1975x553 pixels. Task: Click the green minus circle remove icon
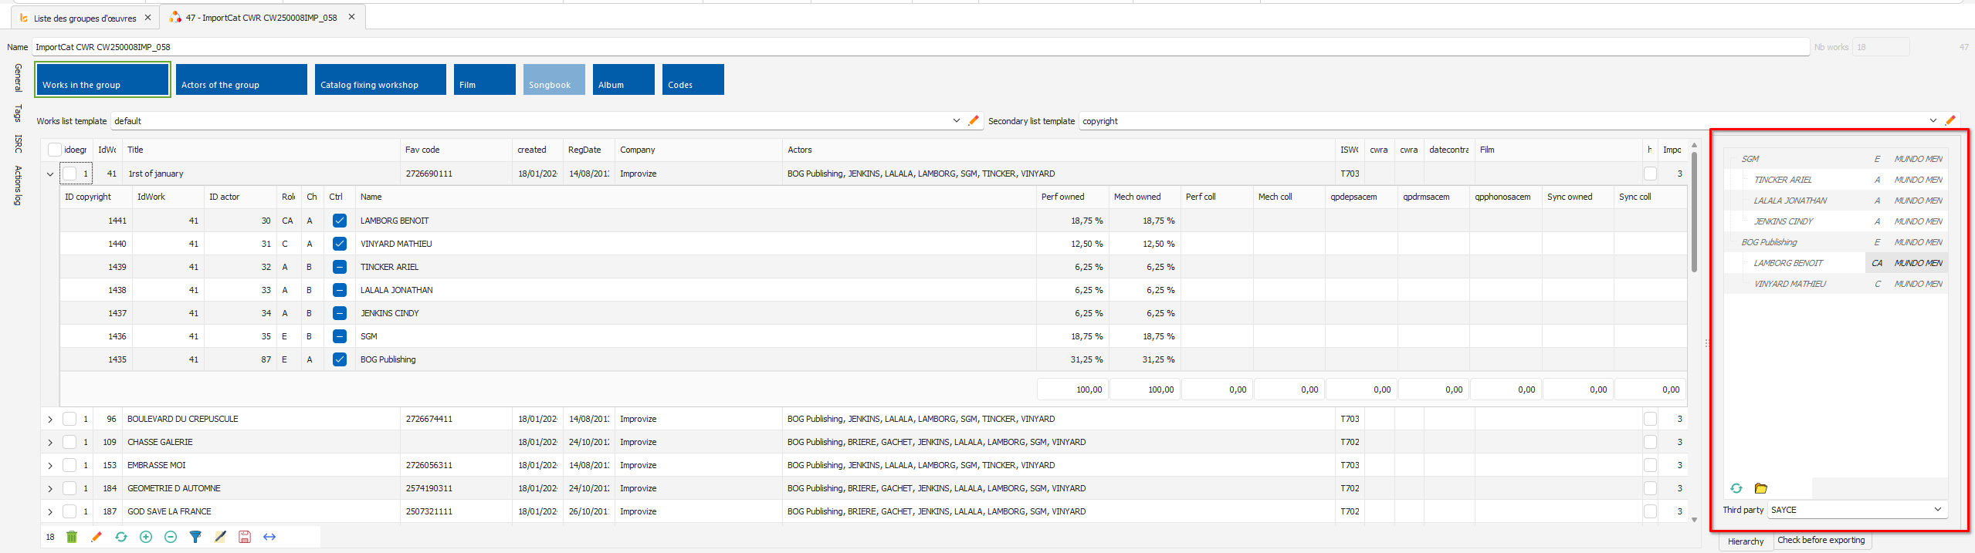[171, 537]
